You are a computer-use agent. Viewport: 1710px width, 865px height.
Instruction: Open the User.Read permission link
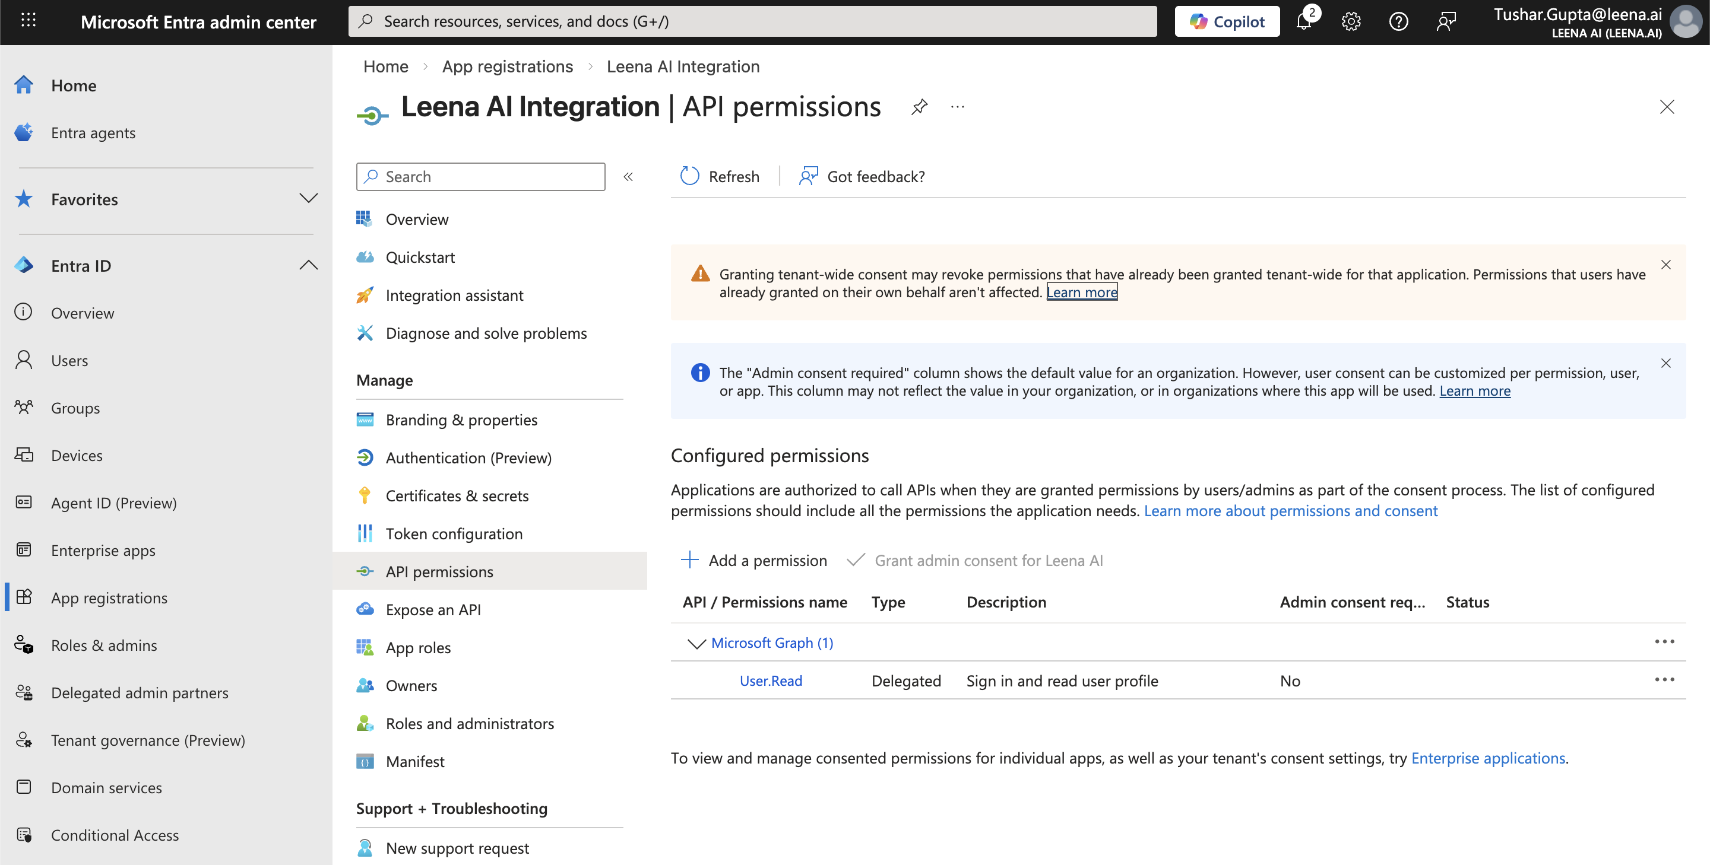tap(770, 680)
